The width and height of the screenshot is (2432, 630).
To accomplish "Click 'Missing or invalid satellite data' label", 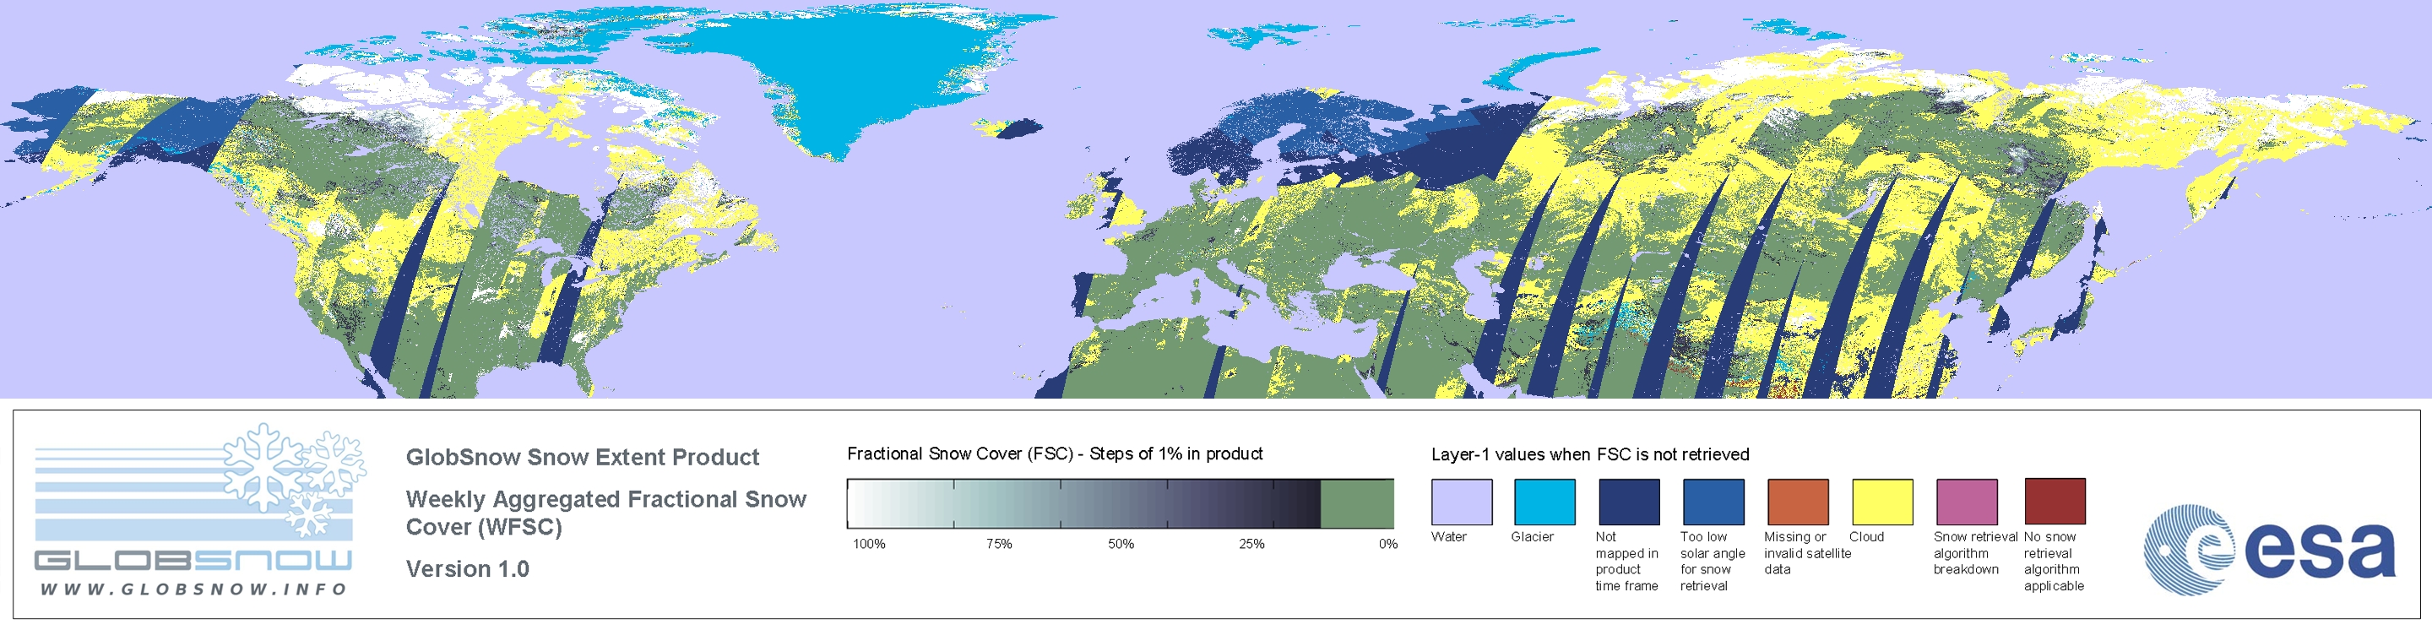I will tap(1808, 552).
